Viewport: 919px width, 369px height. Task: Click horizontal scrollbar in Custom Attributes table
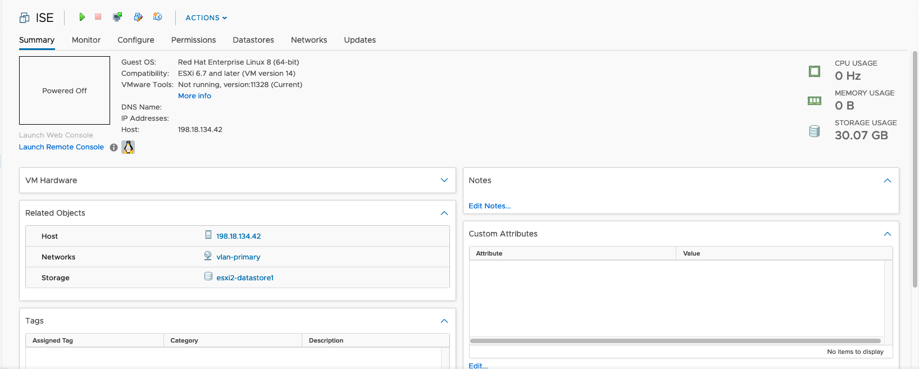[x=675, y=341]
